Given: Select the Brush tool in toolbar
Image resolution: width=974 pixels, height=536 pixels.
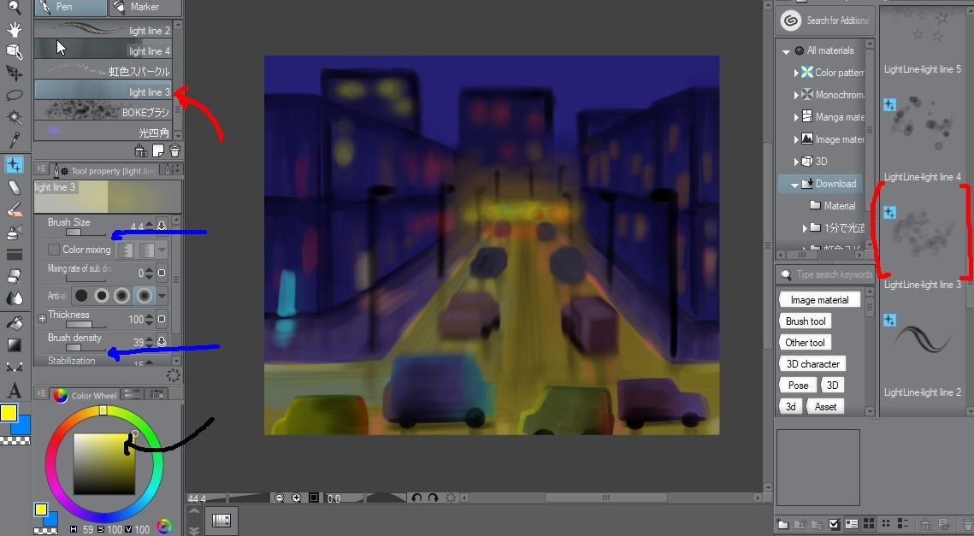Looking at the screenshot, I should point(14,209).
